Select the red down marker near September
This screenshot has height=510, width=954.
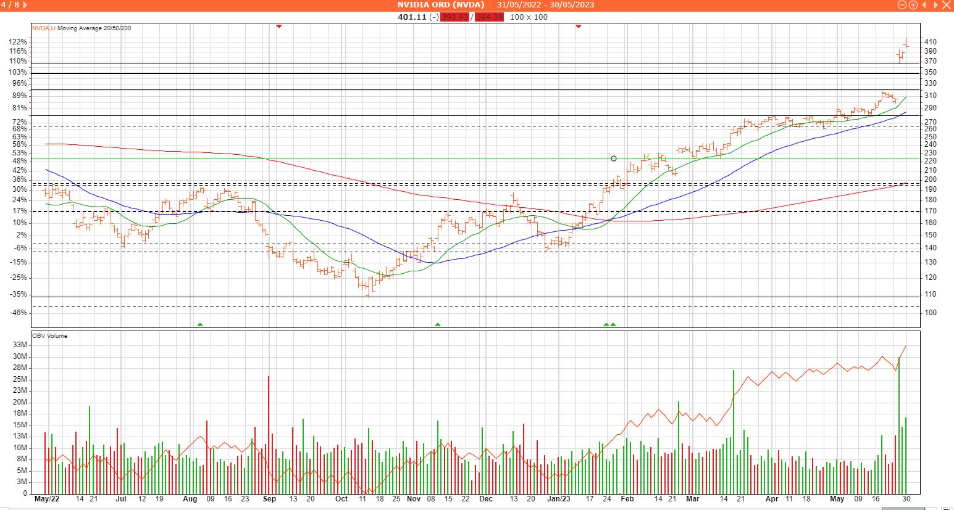(x=279, y=27)
